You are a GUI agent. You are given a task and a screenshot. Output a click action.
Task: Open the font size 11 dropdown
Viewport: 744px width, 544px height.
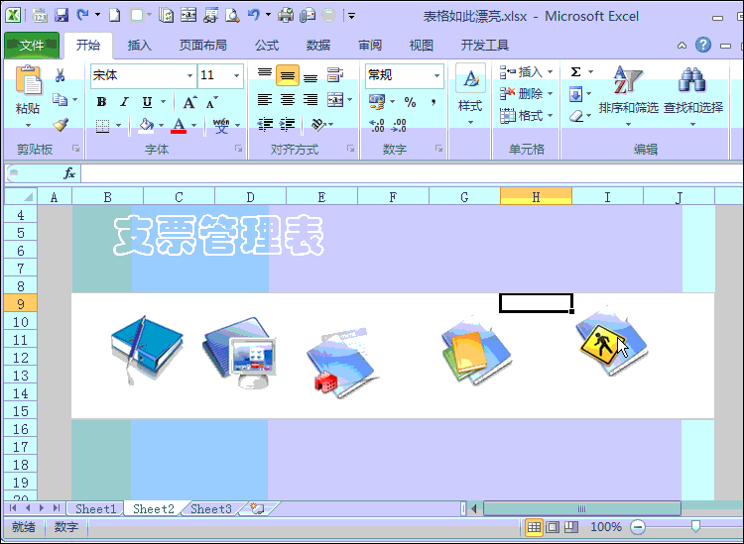236,75
